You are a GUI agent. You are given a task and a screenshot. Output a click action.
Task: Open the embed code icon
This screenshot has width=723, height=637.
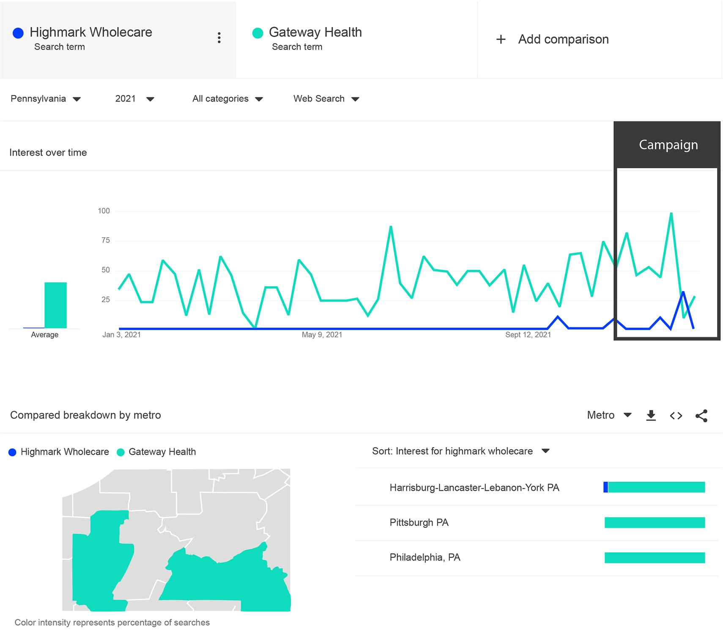tap(676, 415)
